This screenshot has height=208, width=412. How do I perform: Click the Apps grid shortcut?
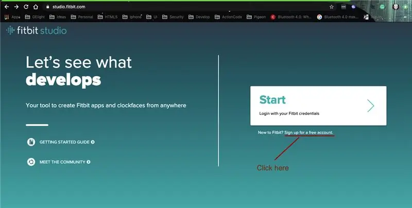click(12, 17)
